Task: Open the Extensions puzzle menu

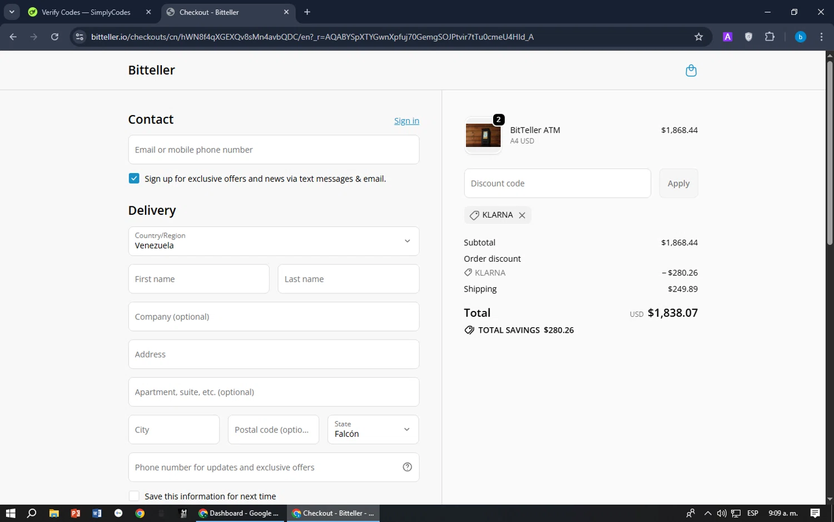Action: point(770,37)
